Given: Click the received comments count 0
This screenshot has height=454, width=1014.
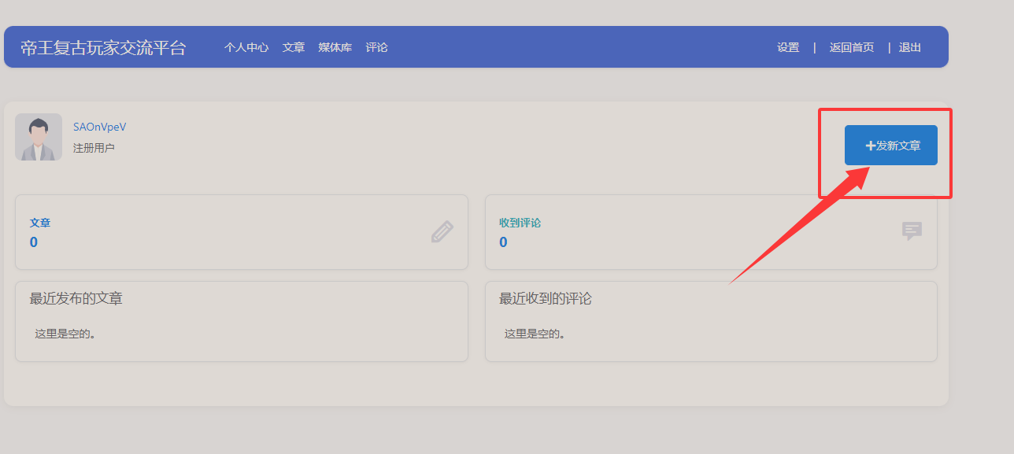Looking at the screenshot, I should pyautogui.click(x=503, y=242).
